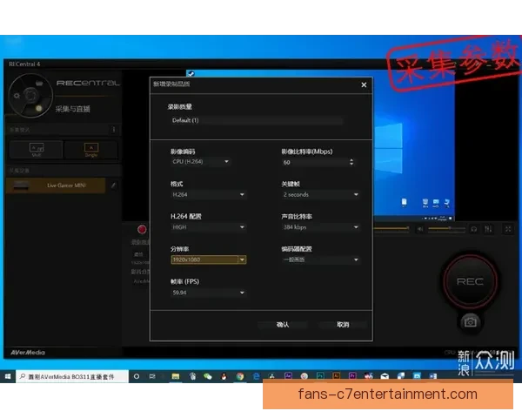522x418 pixels.
Task: Select the Single mode capture tab
Action: [90, 149]
